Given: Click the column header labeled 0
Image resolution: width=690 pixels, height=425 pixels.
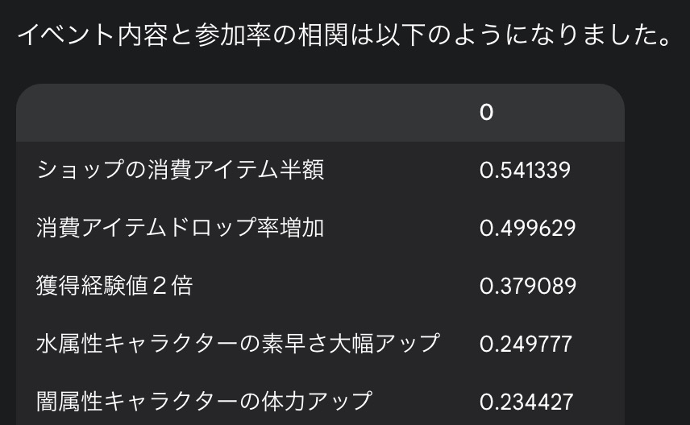Looking at the screenshot, I should pyautogui.click(x=486, y=113).
